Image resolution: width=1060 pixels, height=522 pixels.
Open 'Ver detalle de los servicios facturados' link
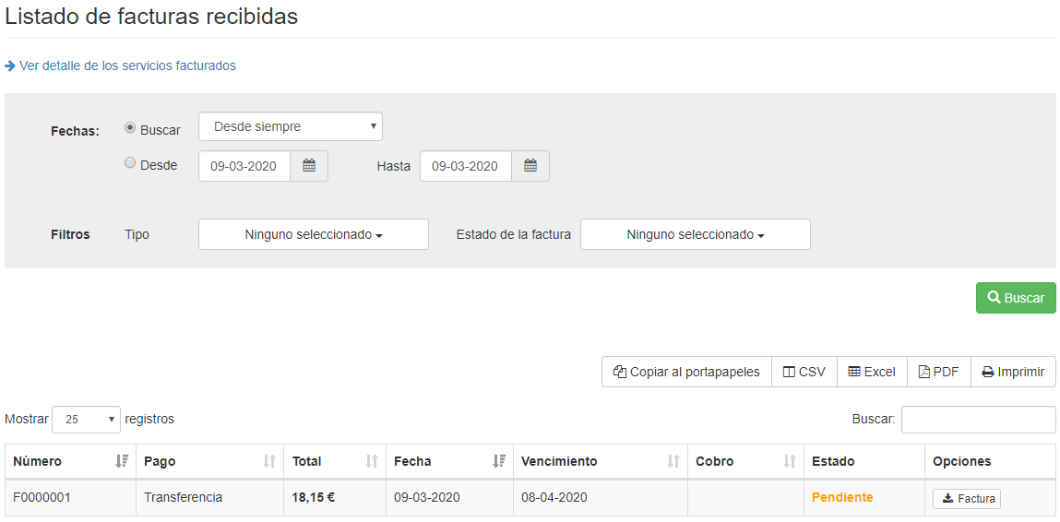coord(126,65)
